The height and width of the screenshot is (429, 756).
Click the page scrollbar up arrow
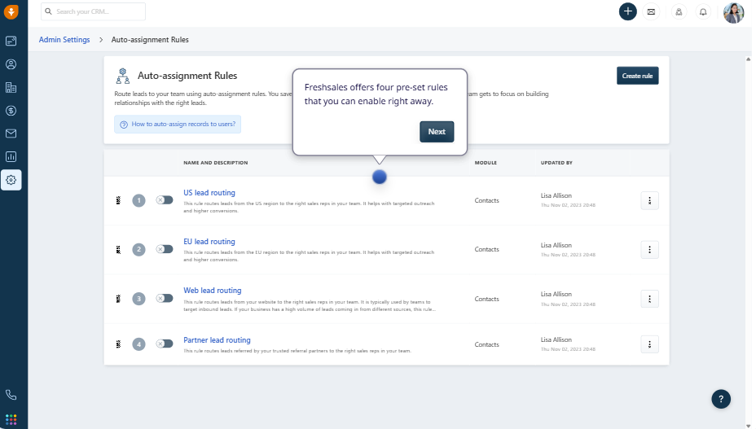[749, 59]
